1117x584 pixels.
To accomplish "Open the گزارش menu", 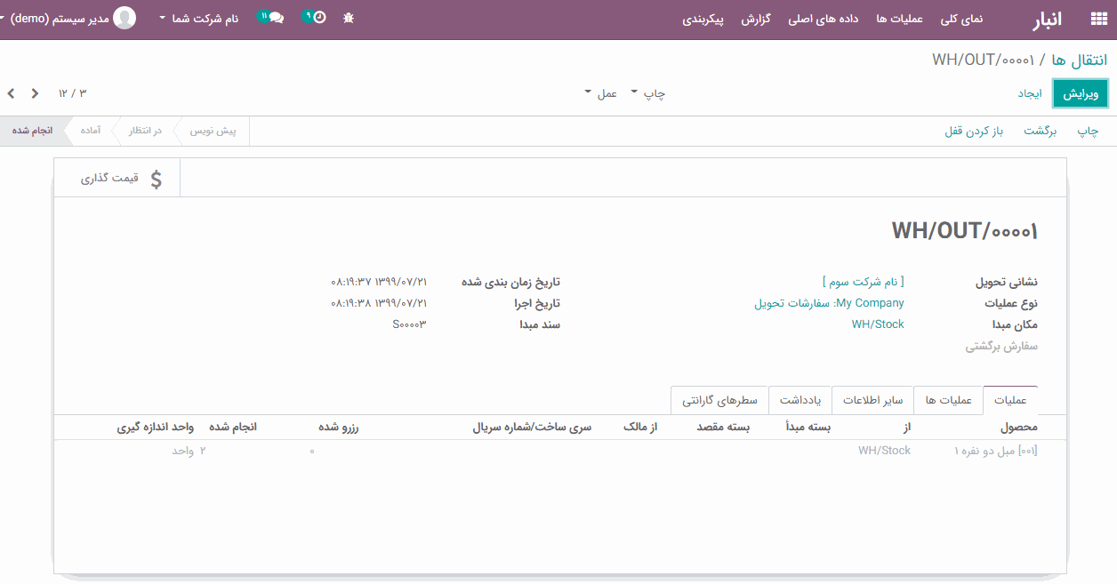I will [x=756, y=19].
